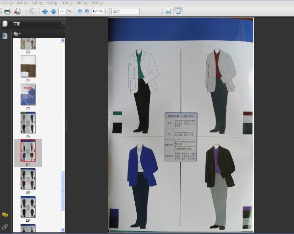Click the green color swatch on the page
Viewport: 294px width, 234px height.
click(118, 113)
